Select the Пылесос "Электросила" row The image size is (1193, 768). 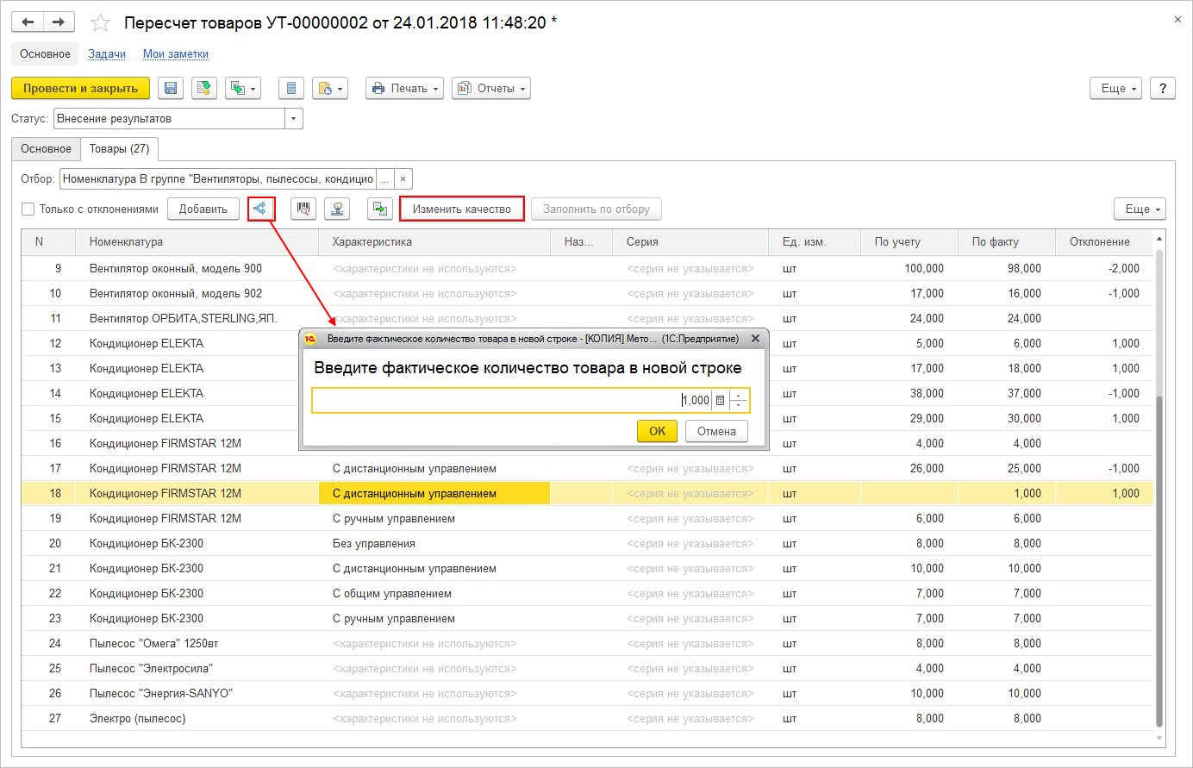tap(587, 668)
